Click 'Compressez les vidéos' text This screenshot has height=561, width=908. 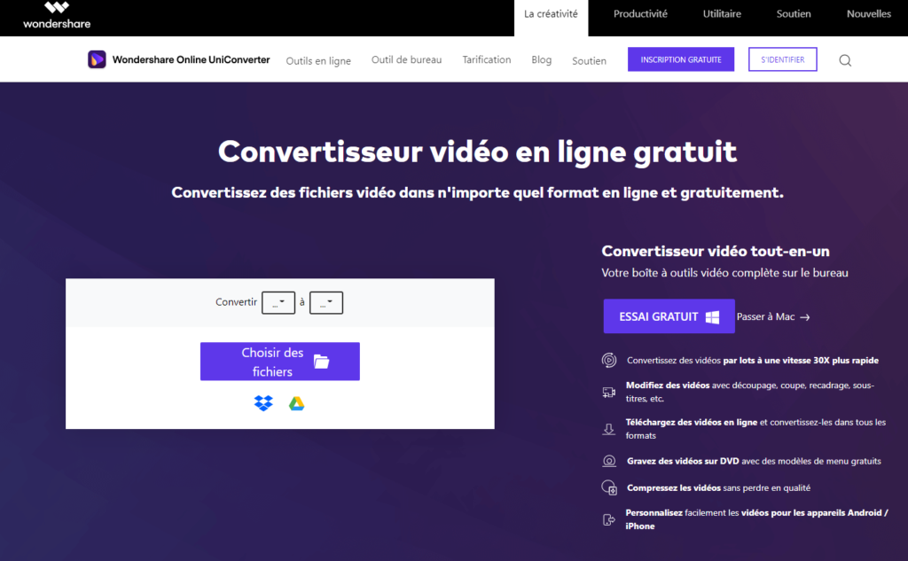pos(674,487)
